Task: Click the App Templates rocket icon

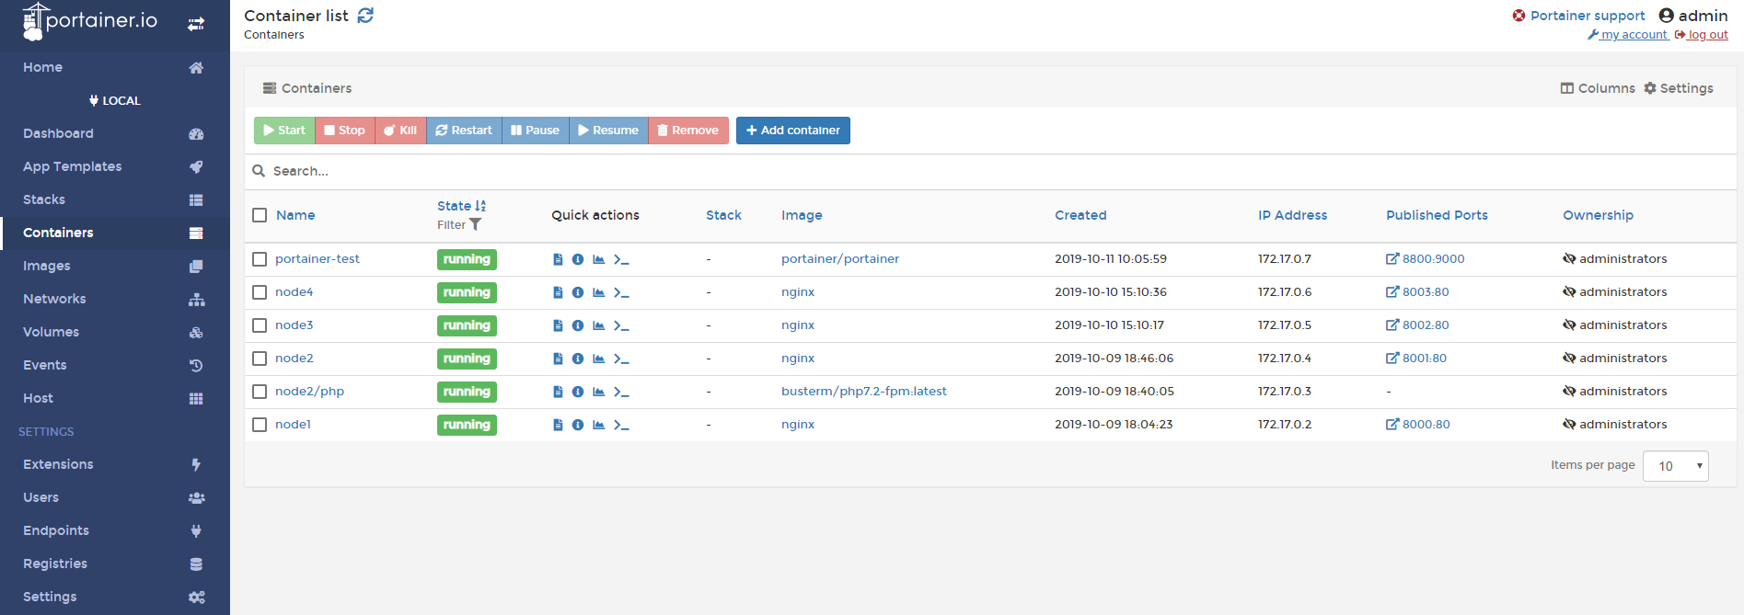Action: click(196, 166)
